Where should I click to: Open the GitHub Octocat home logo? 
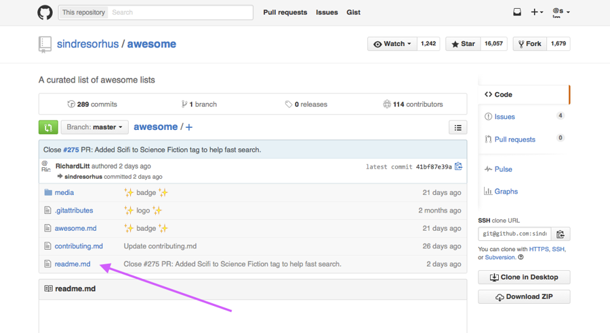pyautogui.click(x=45, y=12)
